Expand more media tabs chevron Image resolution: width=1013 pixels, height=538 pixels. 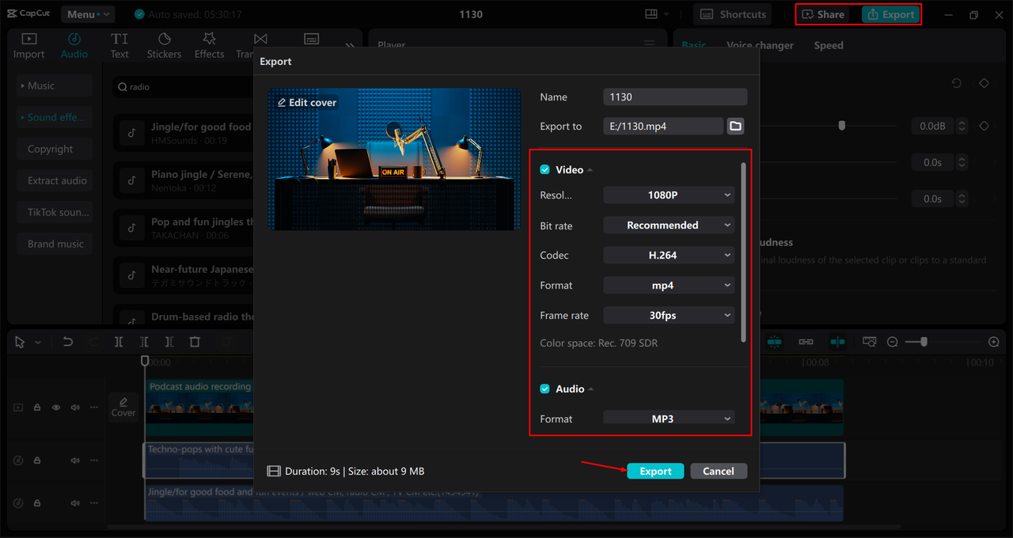(x=349, y=46)
